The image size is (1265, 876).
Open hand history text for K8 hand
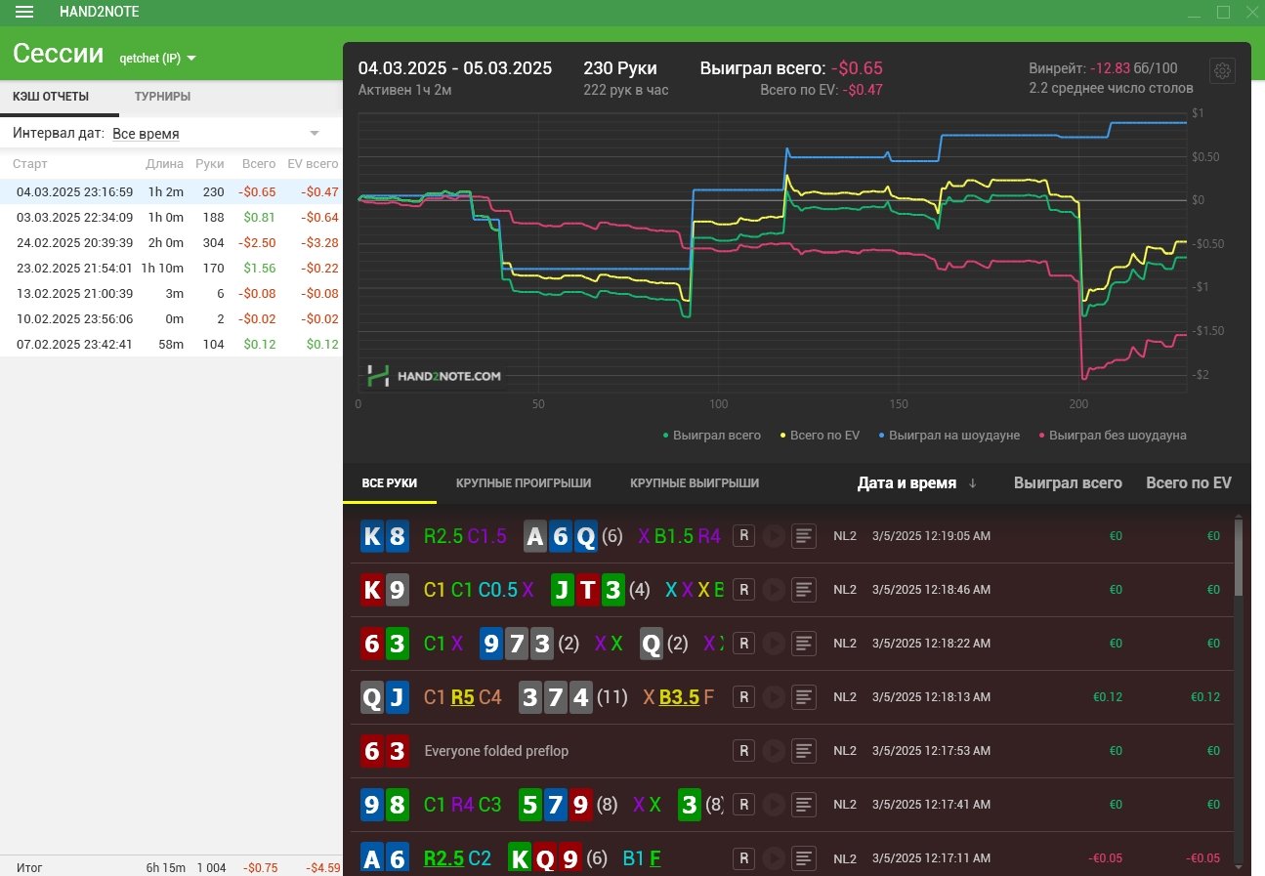point(804,535)
